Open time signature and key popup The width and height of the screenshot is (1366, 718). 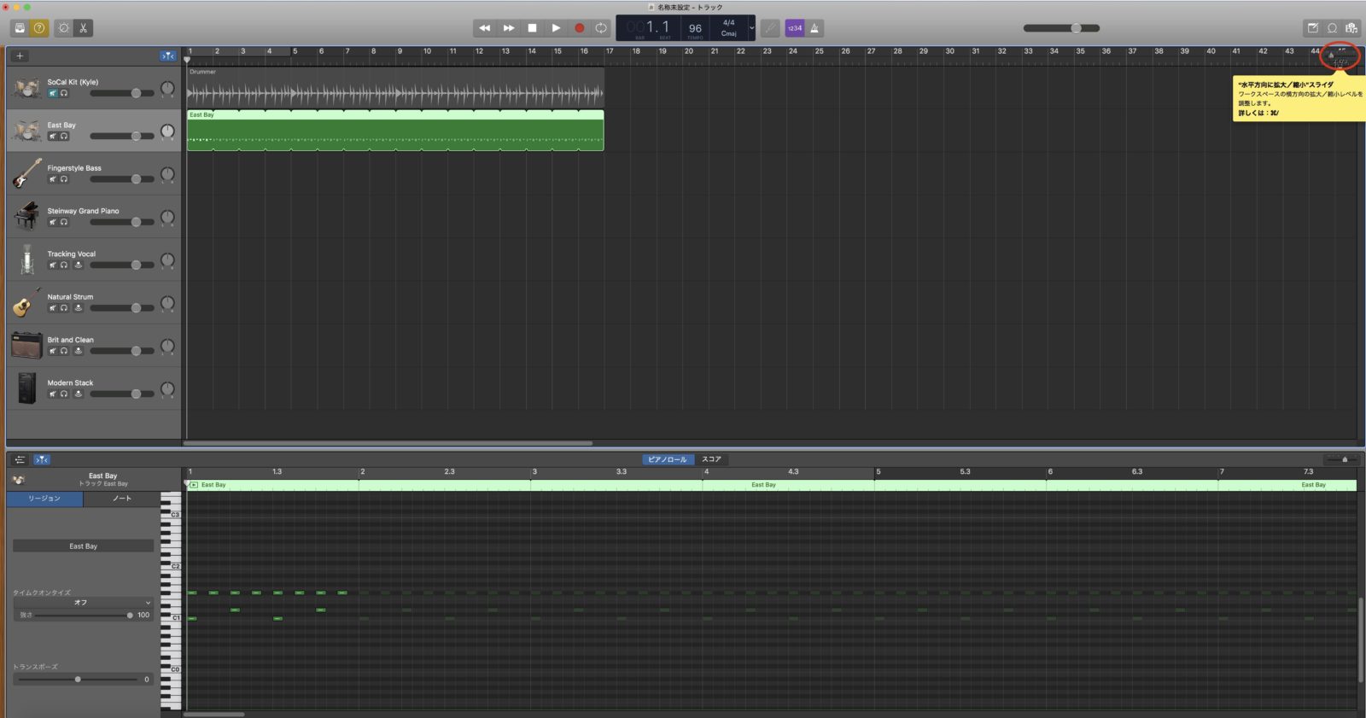click(728, 28)
